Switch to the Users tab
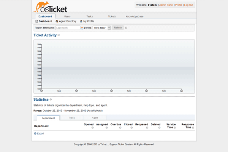 click(67, 17)
